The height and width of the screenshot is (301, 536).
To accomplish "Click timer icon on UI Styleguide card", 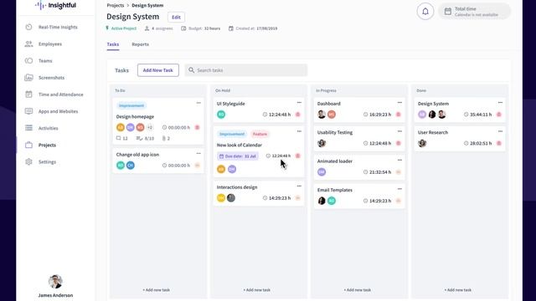I will pos(265,115).
